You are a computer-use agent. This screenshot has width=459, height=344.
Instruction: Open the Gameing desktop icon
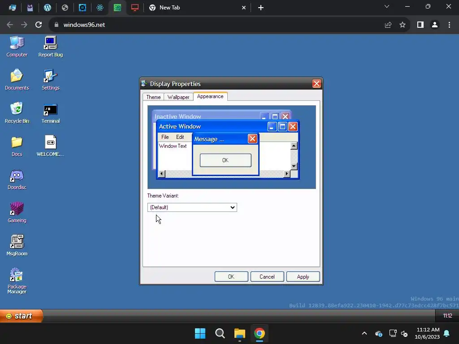pos(17,212)
